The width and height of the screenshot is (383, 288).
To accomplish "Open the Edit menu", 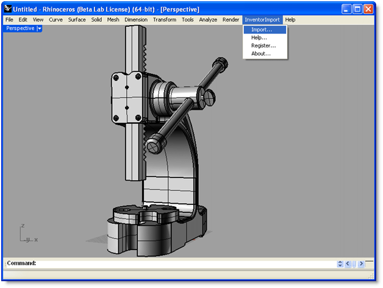I will pos(23,20).
